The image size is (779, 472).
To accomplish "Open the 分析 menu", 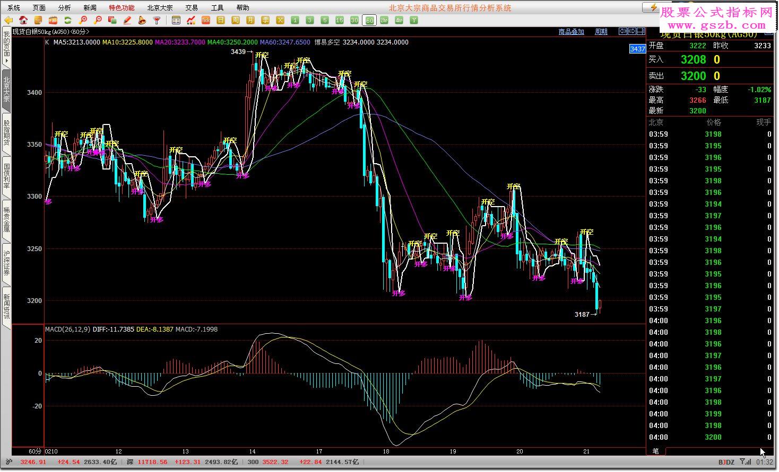I will click(x=64, y=7).
